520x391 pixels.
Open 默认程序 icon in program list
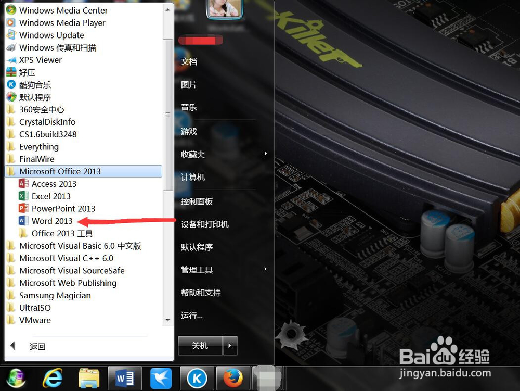11,97
